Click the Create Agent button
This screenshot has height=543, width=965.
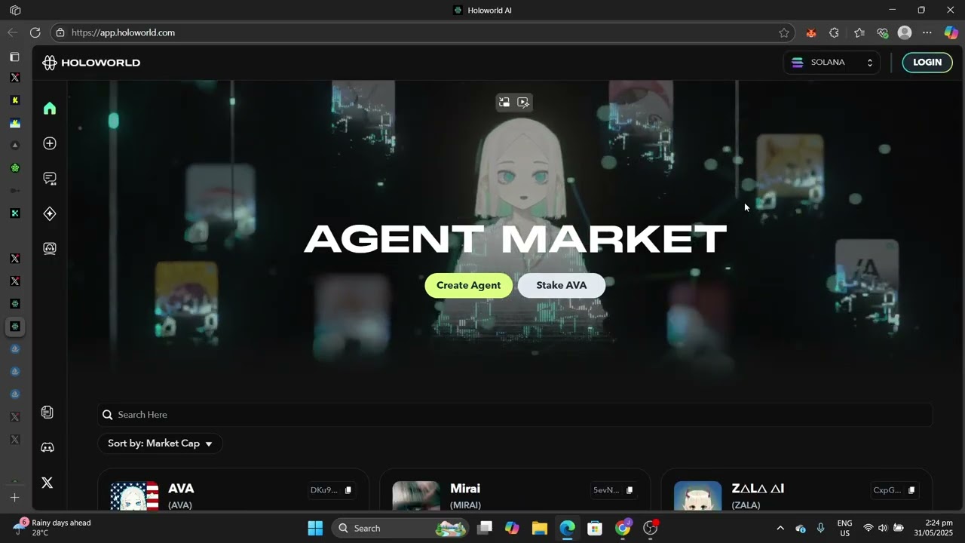pyautogui.click(x=468, y=285)
